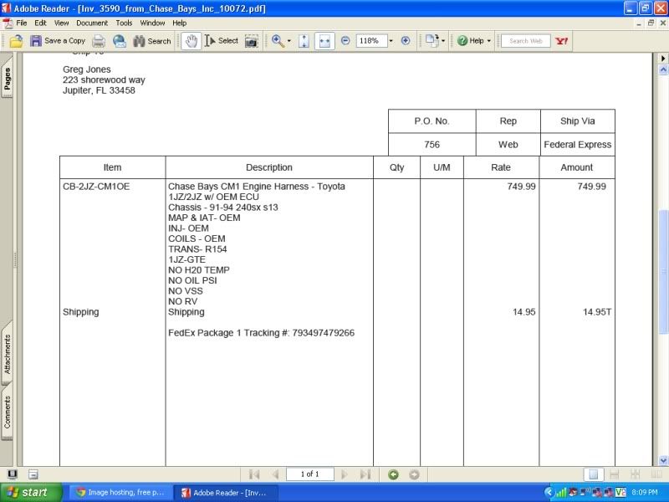
Task: Select Facing pages layout icon
Action: click(x=656, y=474)
